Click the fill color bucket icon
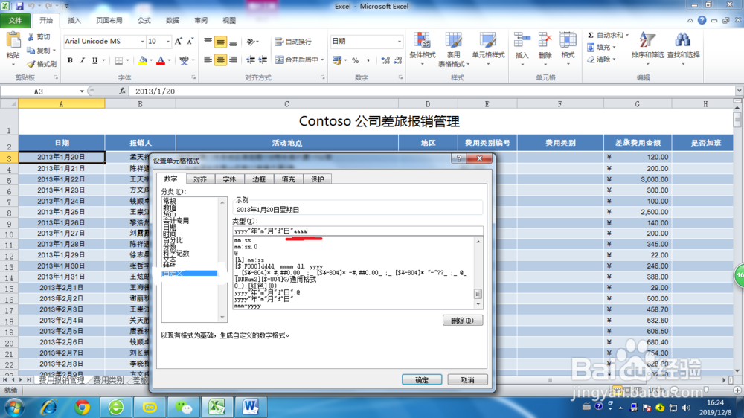 [142, 60]
